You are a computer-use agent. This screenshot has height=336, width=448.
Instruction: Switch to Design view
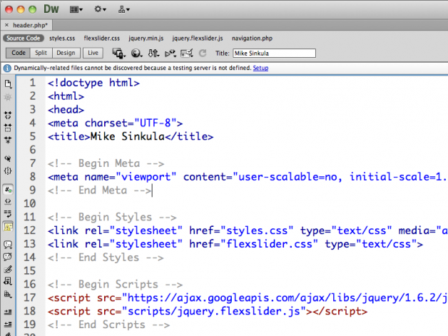pos(66,53)
